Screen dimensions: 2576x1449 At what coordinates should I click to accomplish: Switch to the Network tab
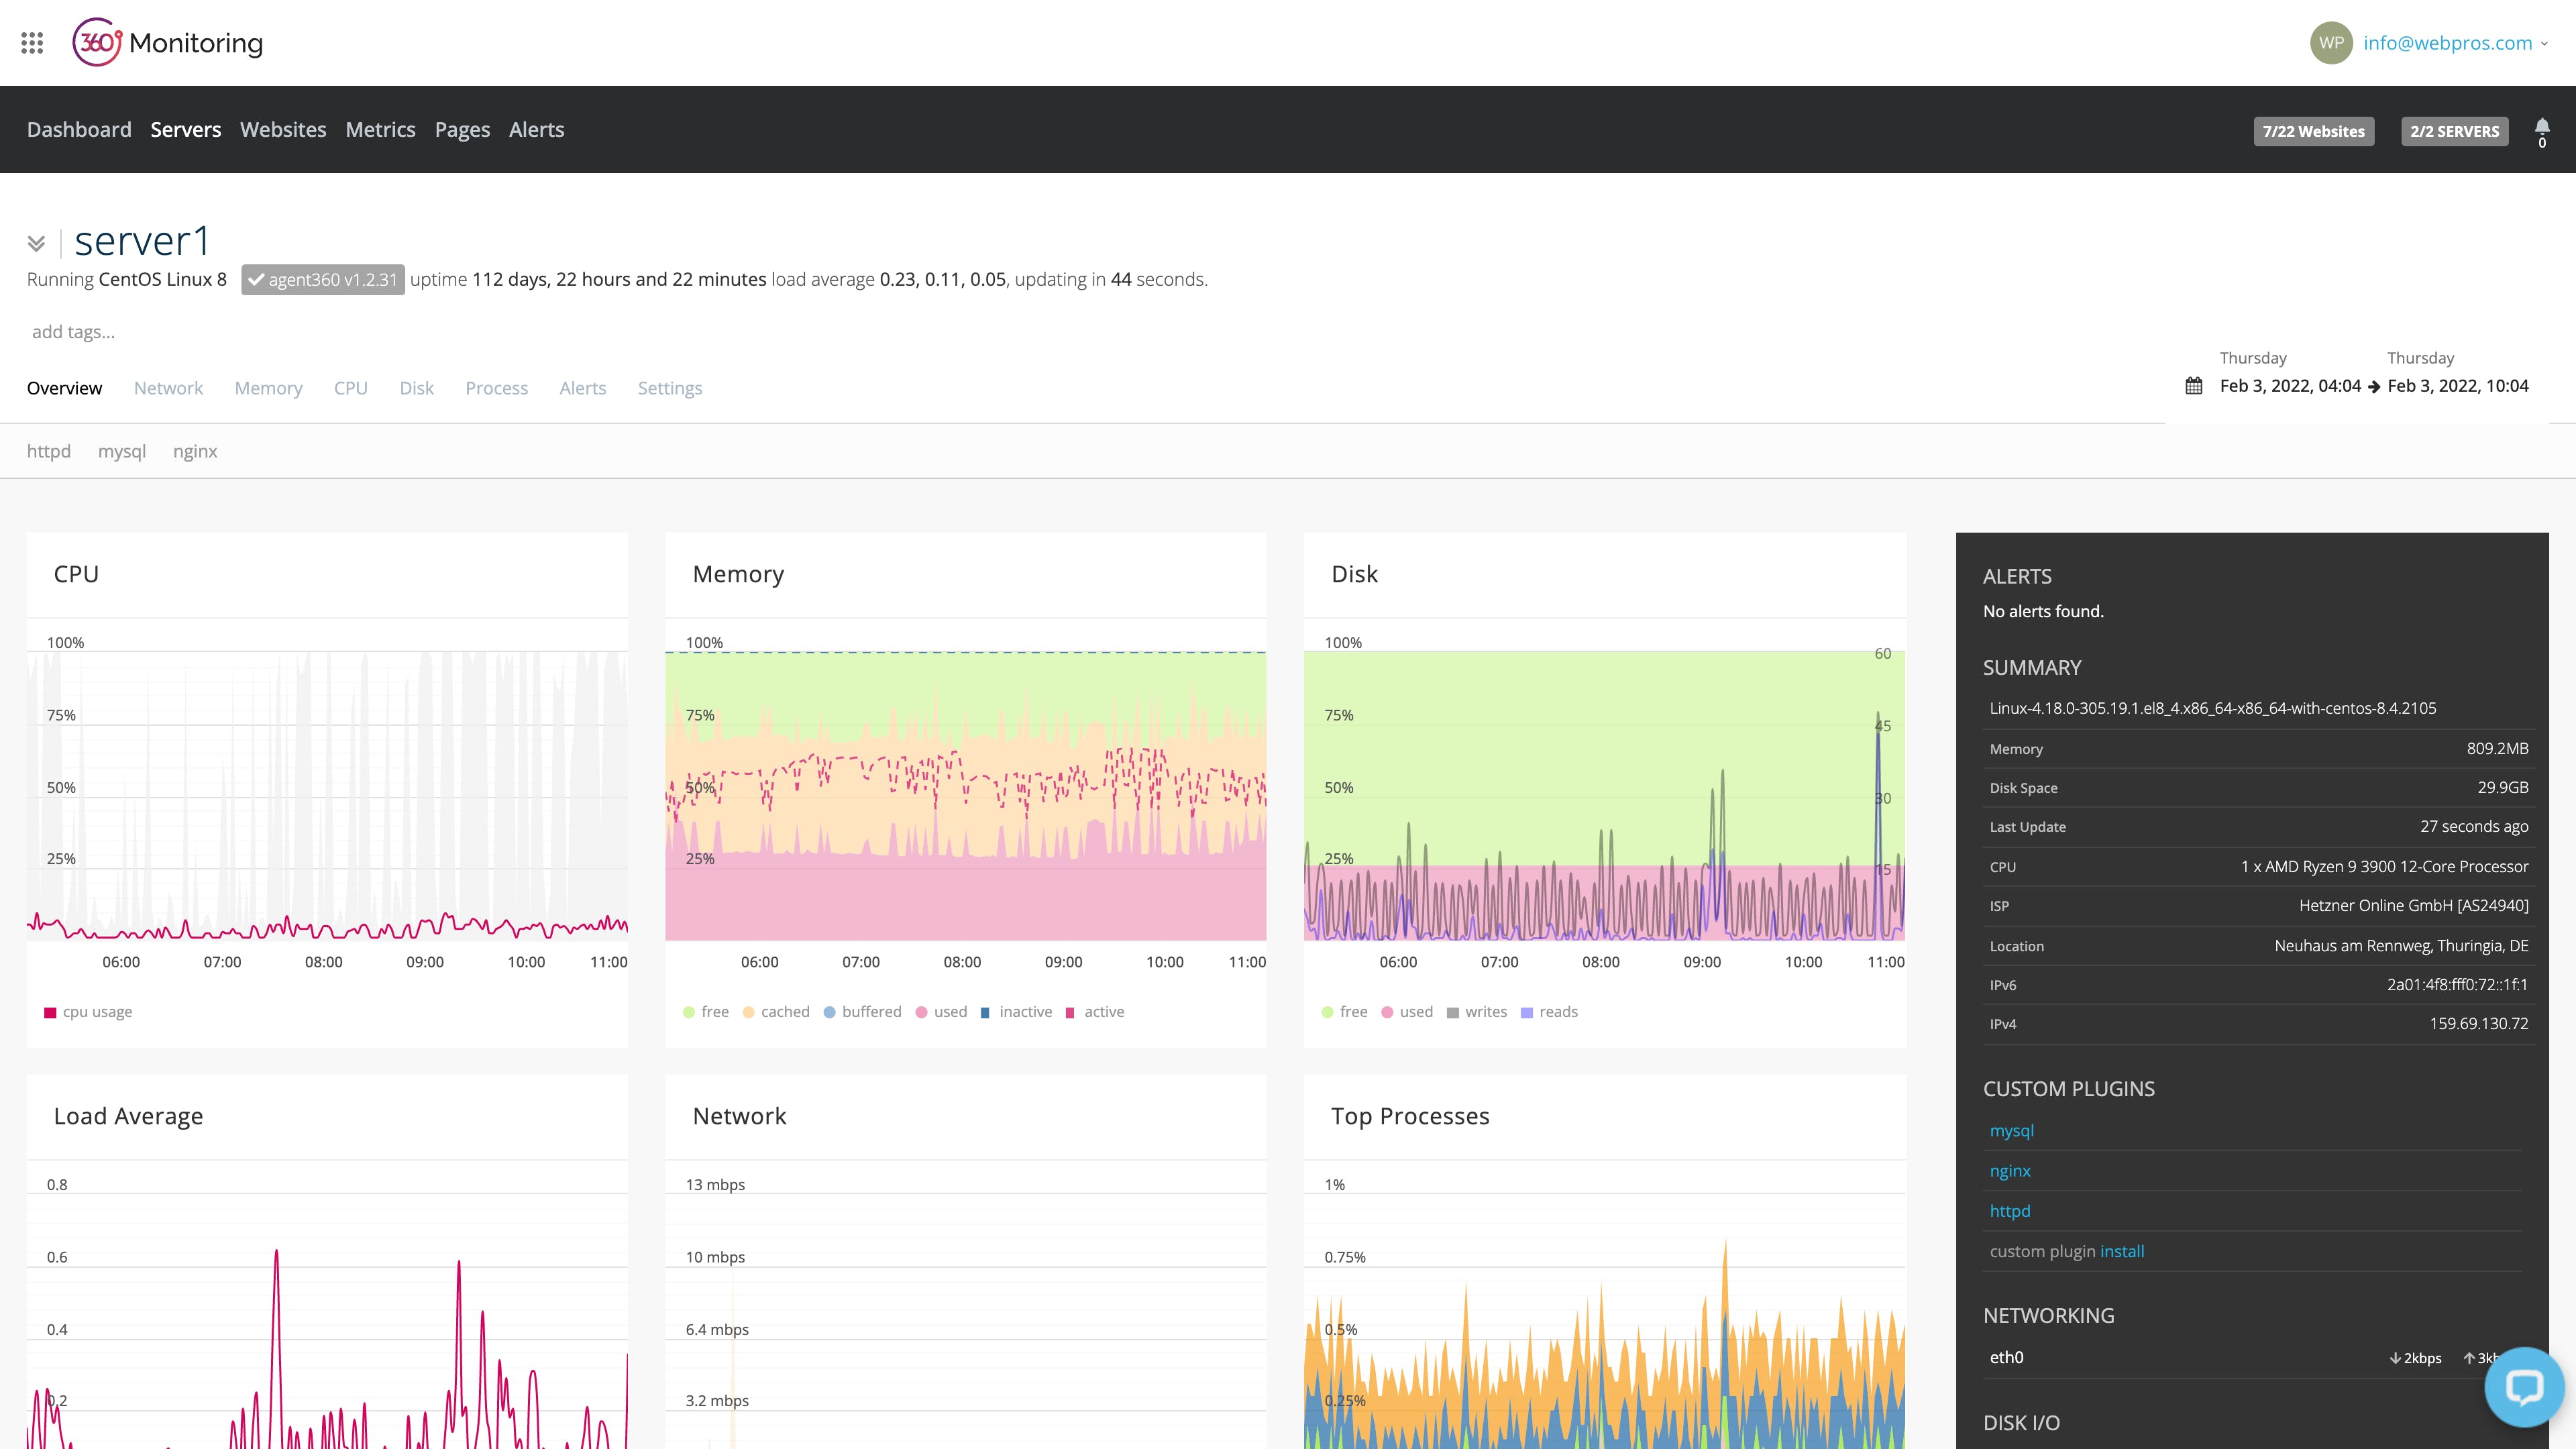(x=168, y=388)
